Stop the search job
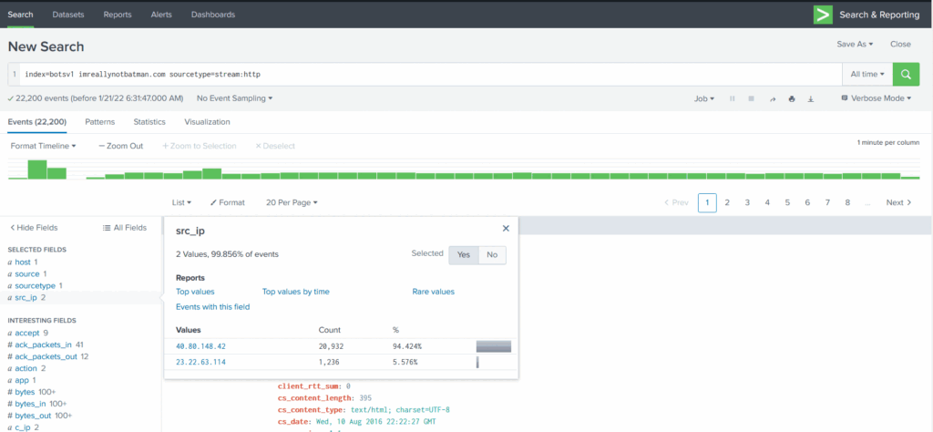 click(x=752, y=98)
